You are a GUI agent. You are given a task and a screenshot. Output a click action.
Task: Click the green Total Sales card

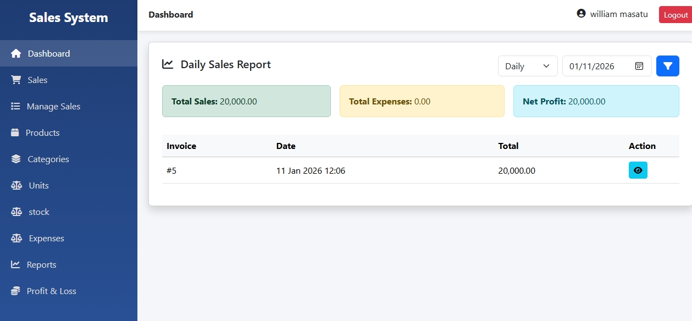(x=246, y=101)
